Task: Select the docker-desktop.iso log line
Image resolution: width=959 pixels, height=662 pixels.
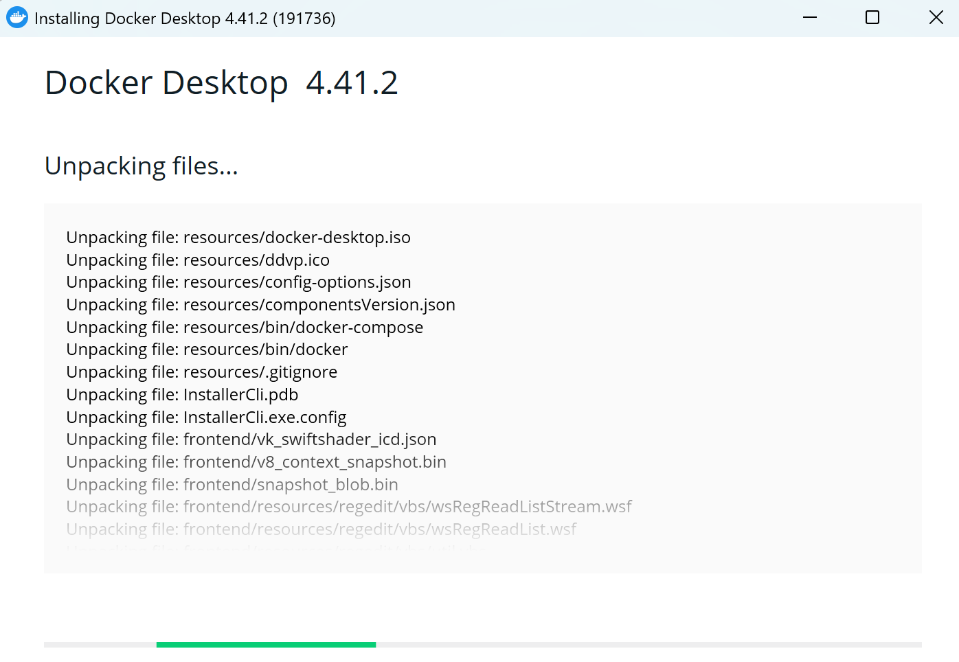Action: (x=238, y=238)
